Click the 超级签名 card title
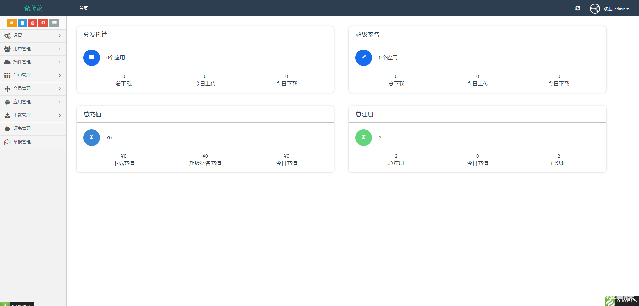The image size is (639, 306). (x=367, y=35)
